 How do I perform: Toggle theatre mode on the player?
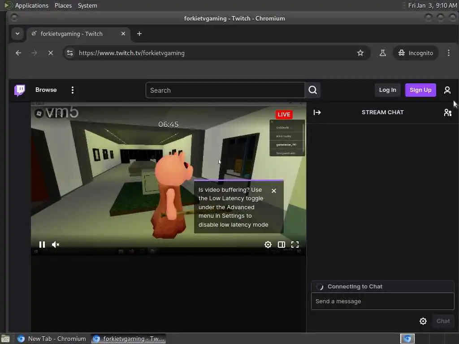pyautogui.click(x=281, y=244)
